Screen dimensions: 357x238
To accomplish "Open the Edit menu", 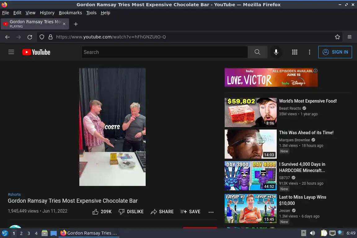I will (17, 13).
